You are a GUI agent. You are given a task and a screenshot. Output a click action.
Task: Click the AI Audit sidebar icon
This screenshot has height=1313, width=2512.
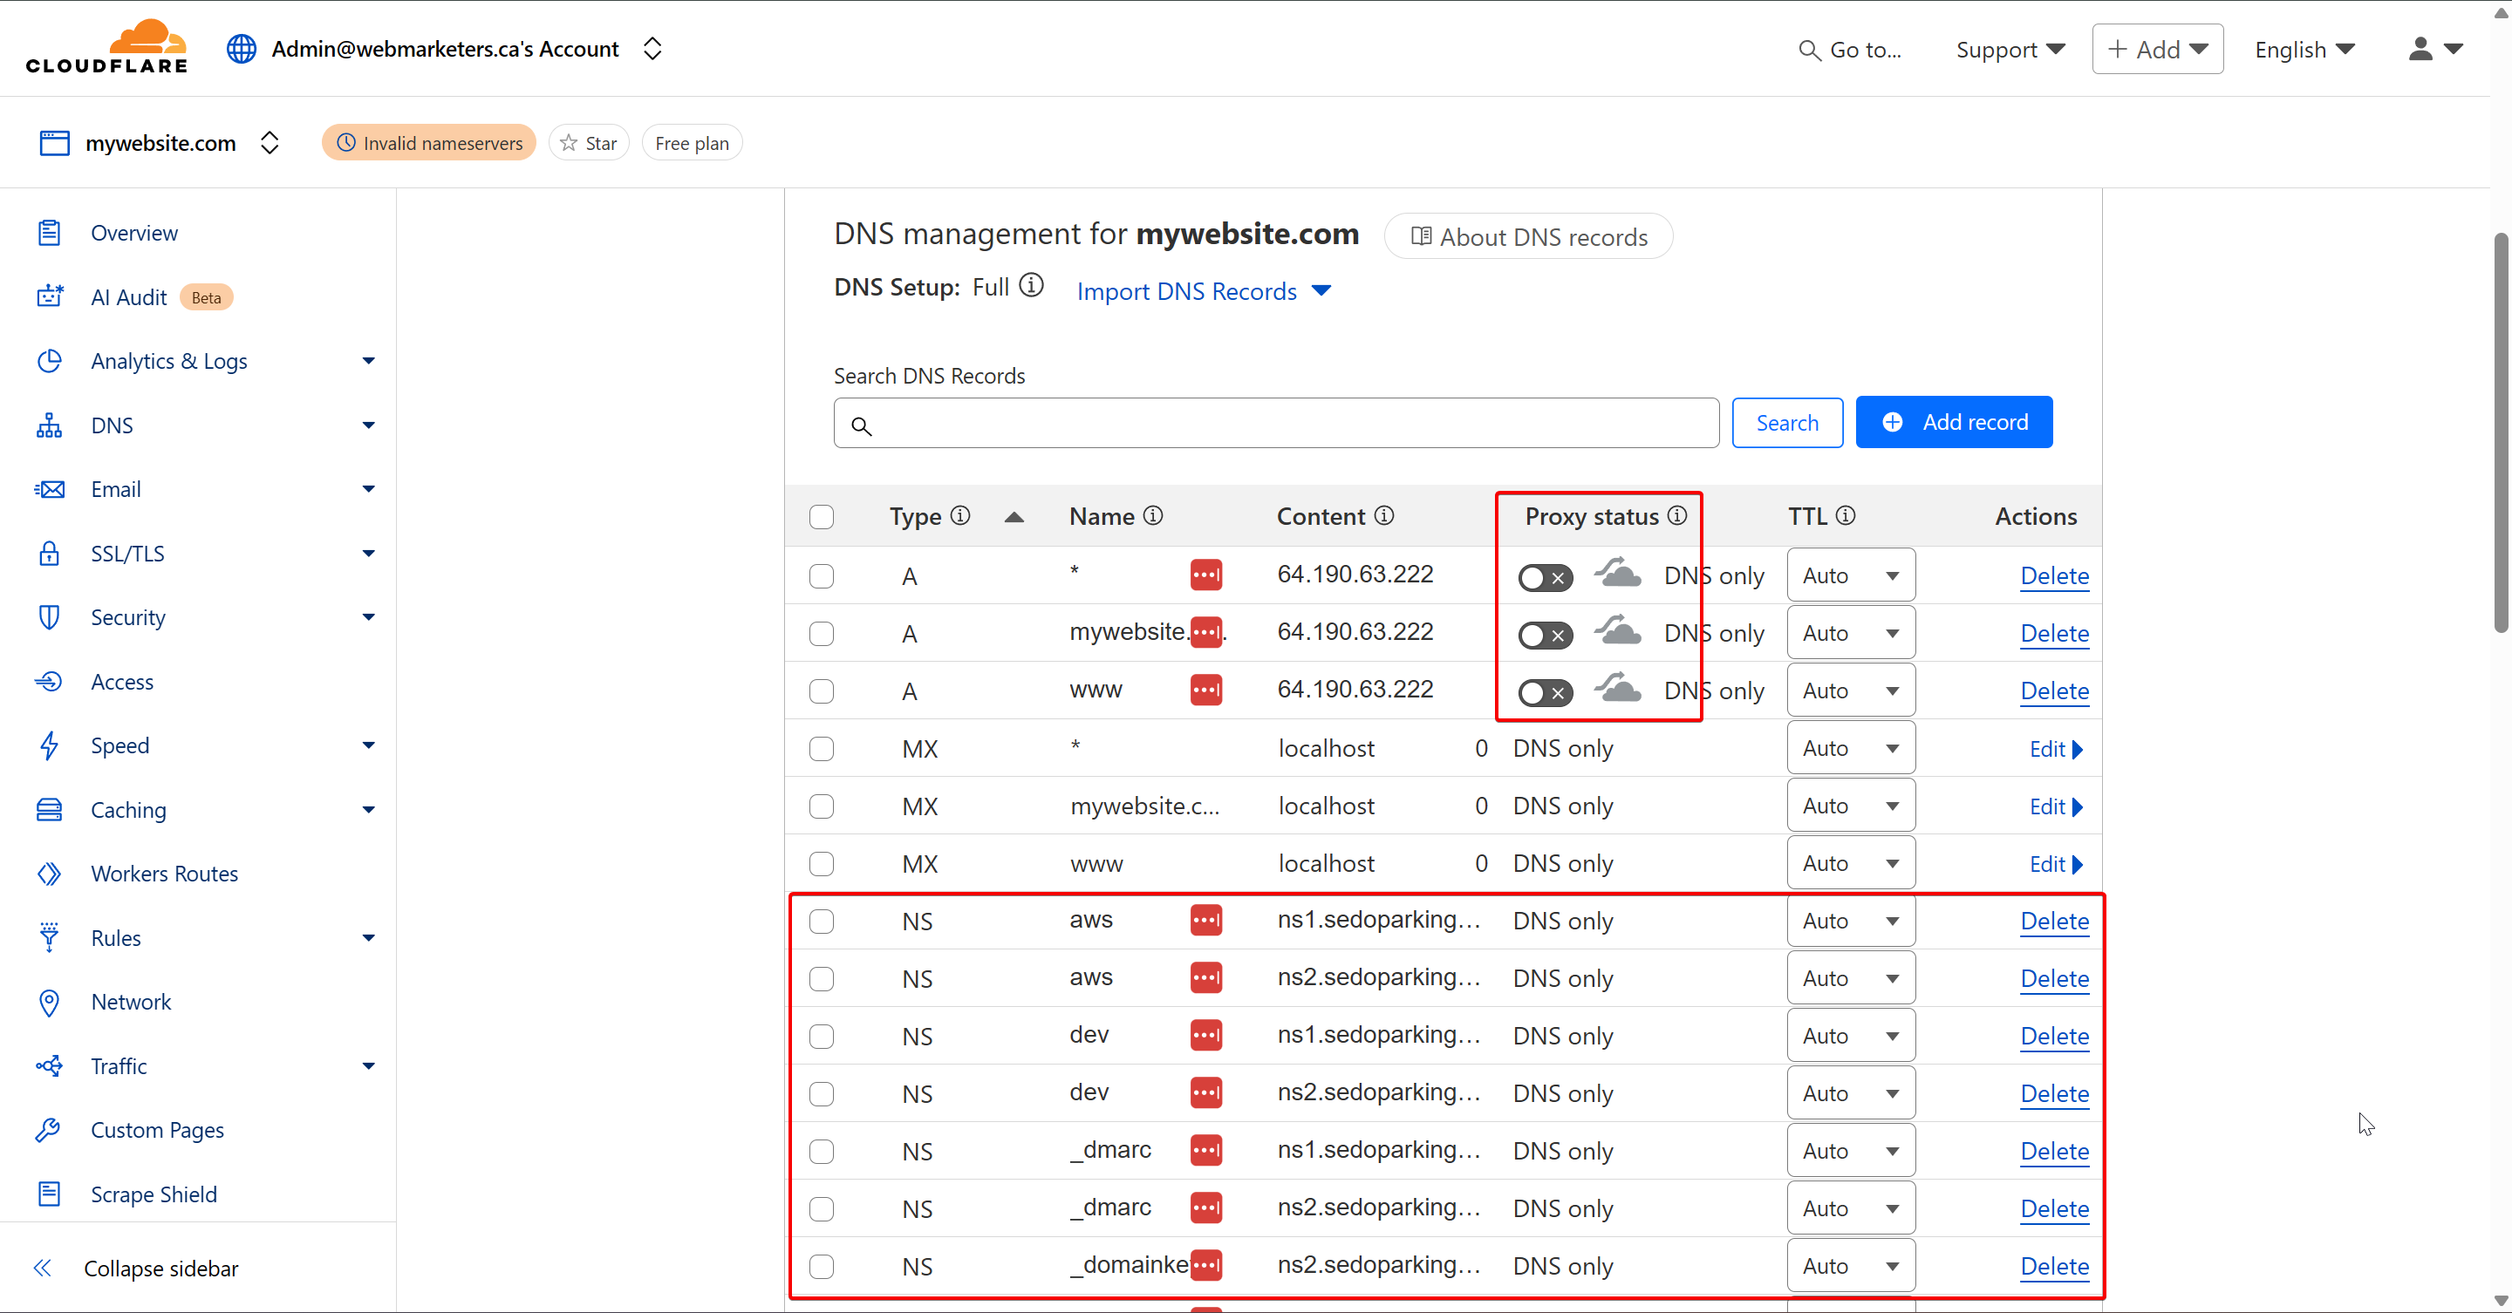[x=50, y=296]
